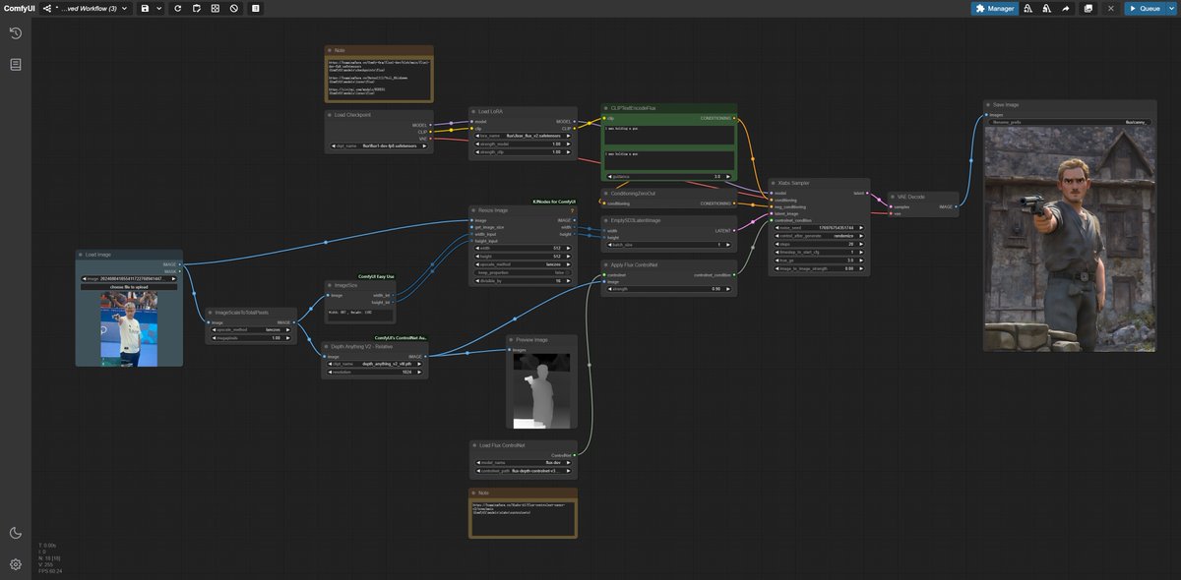Click the Unload models icon beside Manager
Screen dimensions: 1181x580
(x=1028, y=8)
